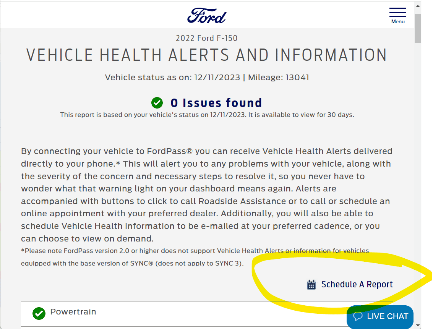433x329 pixels.
Task: Click the Powertrain green check status icon
Action: [x=39, y=313]
